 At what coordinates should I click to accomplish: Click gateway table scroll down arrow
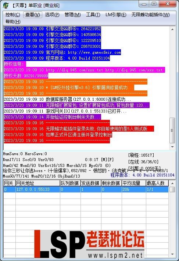tap(172, 254)
